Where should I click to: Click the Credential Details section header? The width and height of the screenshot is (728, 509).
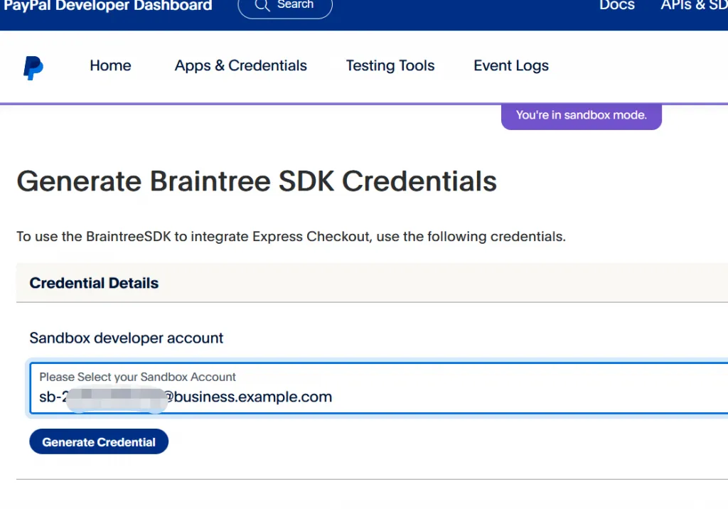[x=94, y=283]
